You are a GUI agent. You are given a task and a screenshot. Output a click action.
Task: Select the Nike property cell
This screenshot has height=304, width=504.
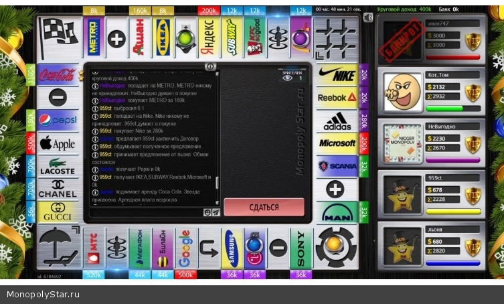[337, 74]
